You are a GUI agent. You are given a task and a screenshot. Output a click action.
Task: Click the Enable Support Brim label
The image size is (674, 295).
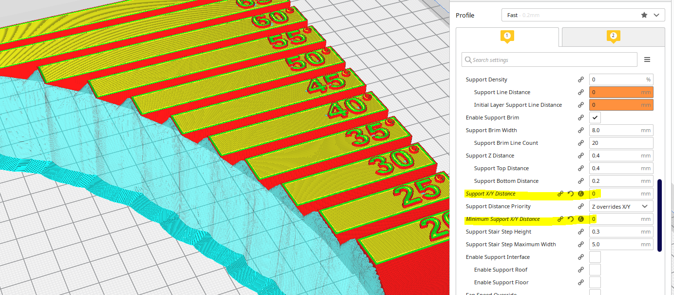tap(492, 118)
